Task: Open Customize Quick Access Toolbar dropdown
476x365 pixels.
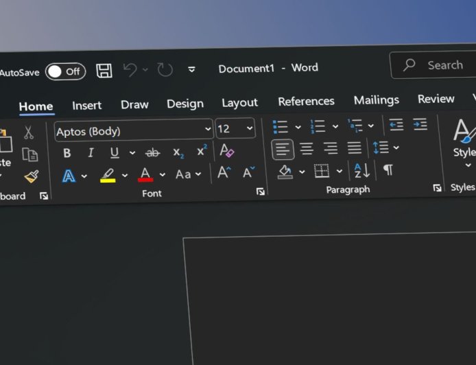Action: [191, 69]
